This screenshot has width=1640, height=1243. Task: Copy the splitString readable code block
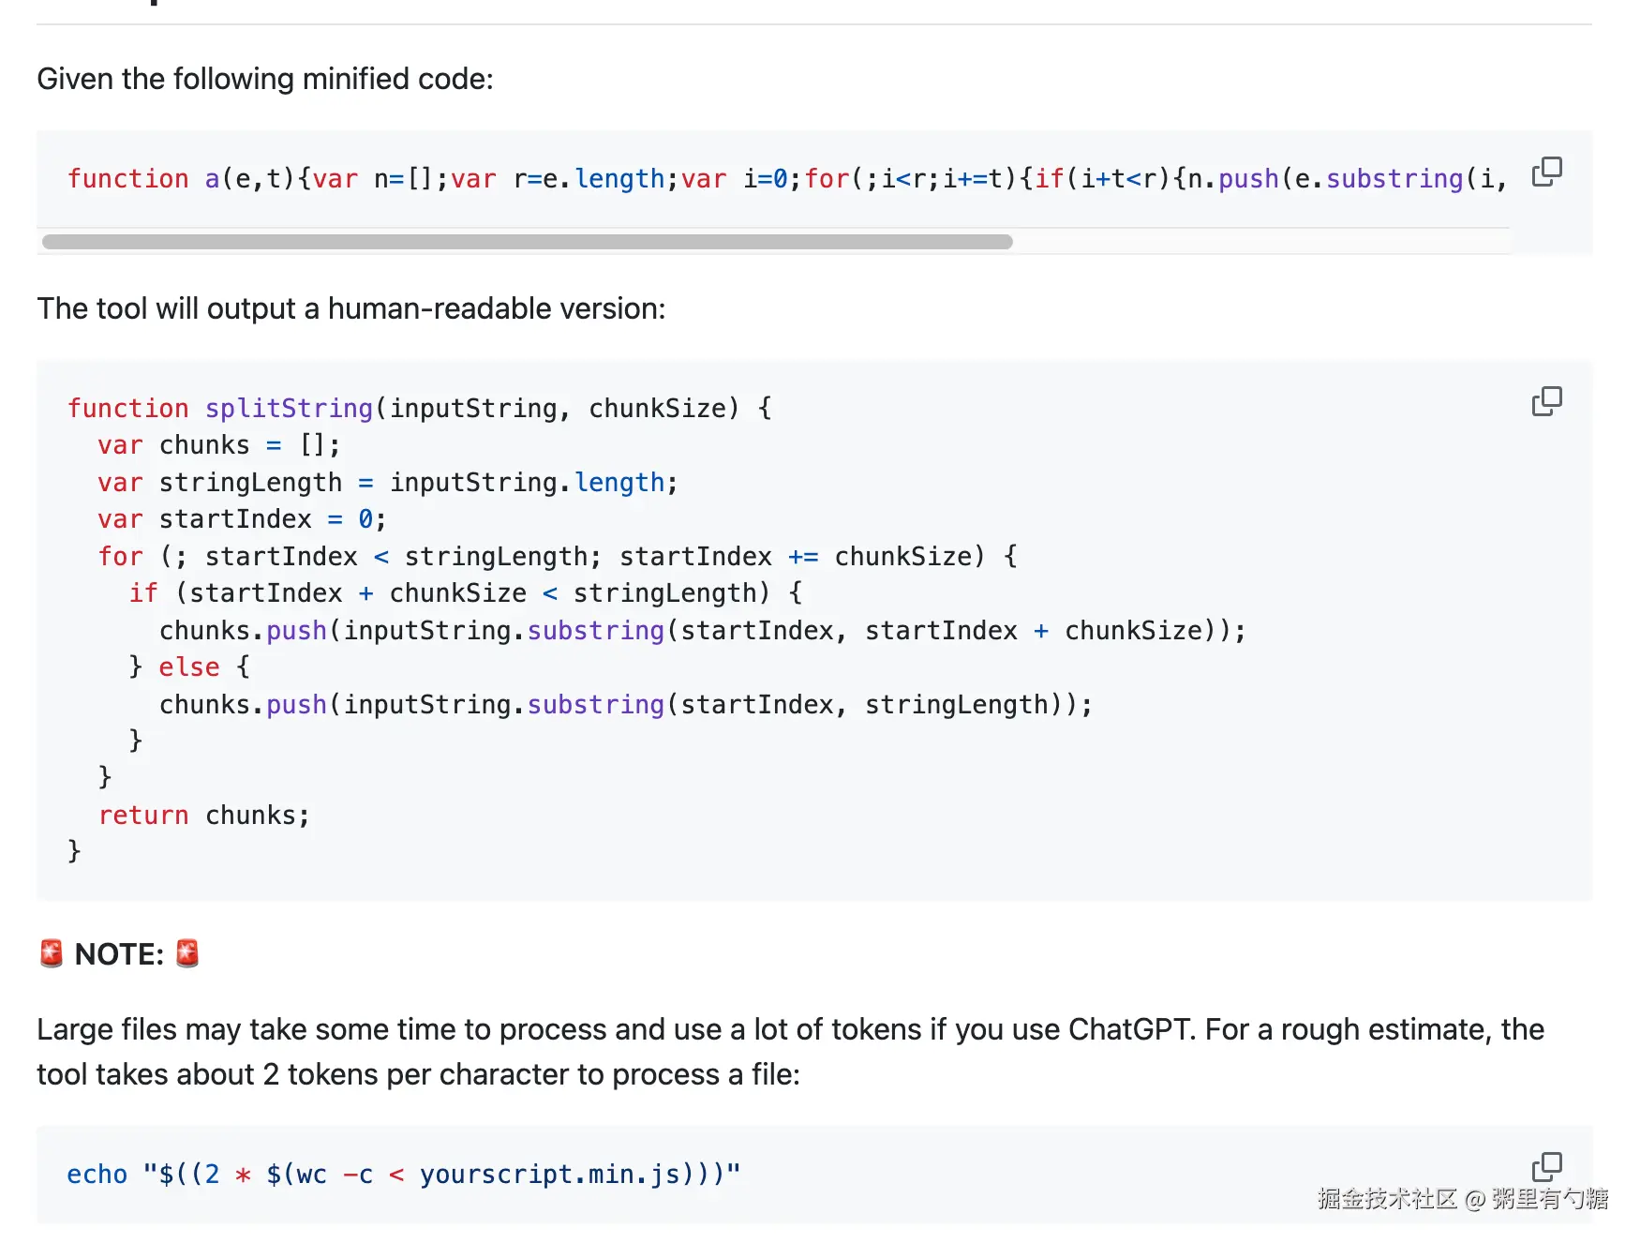[1546, 401]
